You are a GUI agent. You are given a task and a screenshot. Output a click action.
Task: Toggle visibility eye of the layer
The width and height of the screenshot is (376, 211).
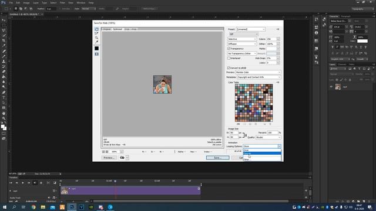331,87
